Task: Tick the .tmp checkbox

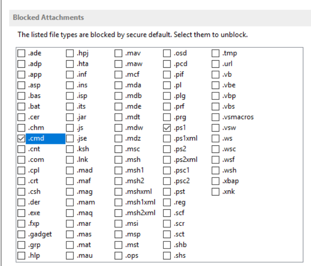Action: pyautogui.click(x=215, y=53)
